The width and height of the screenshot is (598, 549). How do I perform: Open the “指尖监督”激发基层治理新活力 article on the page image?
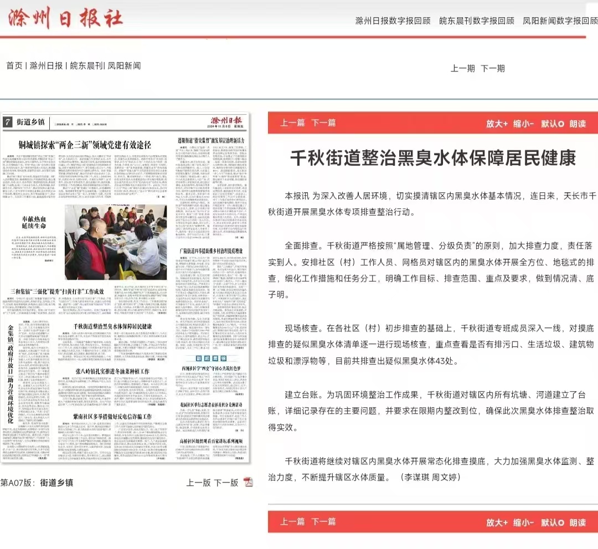212,141
